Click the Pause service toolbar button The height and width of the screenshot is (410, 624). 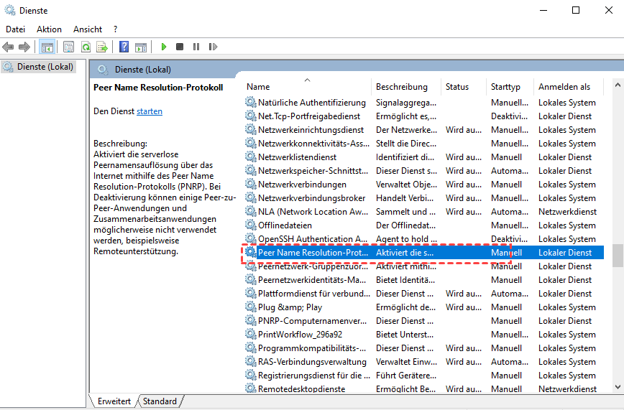tap(196, 47)
